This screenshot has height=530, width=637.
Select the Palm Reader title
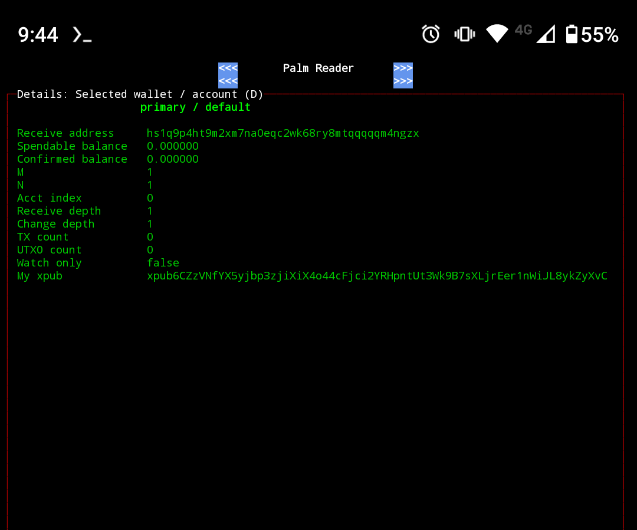point(318,68)
